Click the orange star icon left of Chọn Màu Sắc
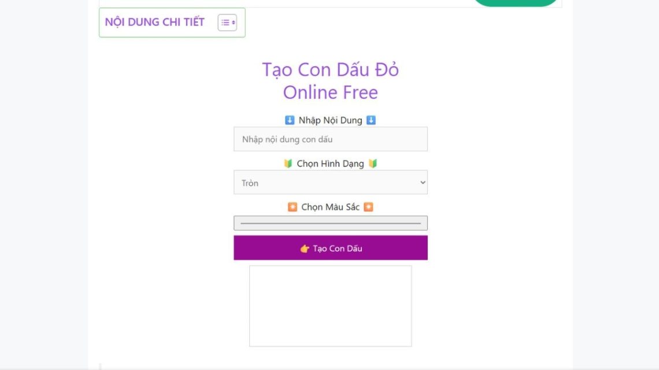659x370 pixels. pyautogui.click(x=293, y=207)
